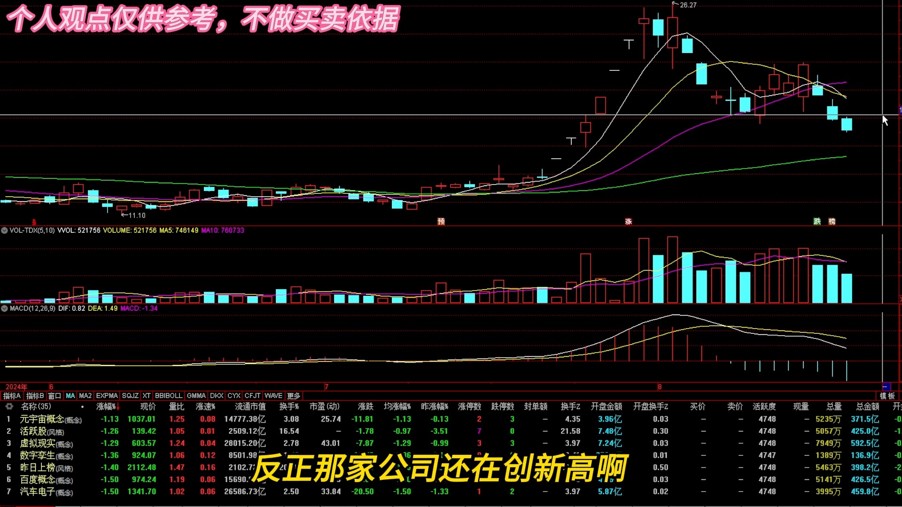Viewport: 902px width, 507px height.
Task: Sort by 跌停数 column header
Action: pos(503,407)
